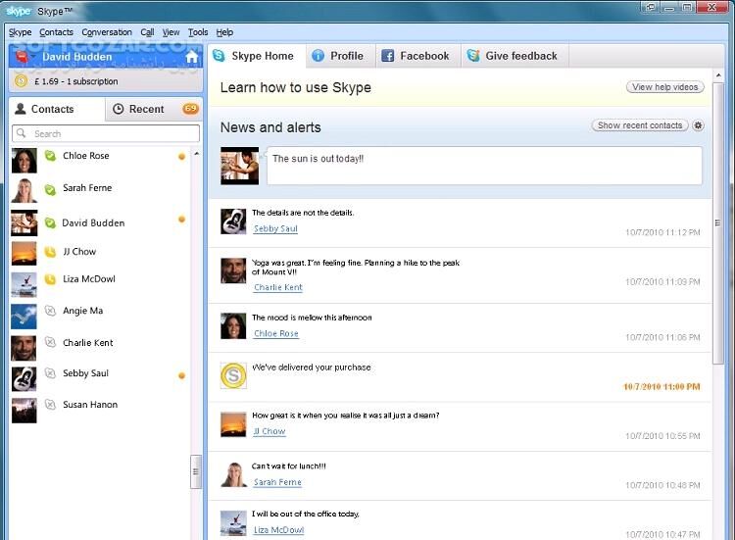Click the Show recent contacts button
This screenshot has height=540, width=735.
(640, 125)
